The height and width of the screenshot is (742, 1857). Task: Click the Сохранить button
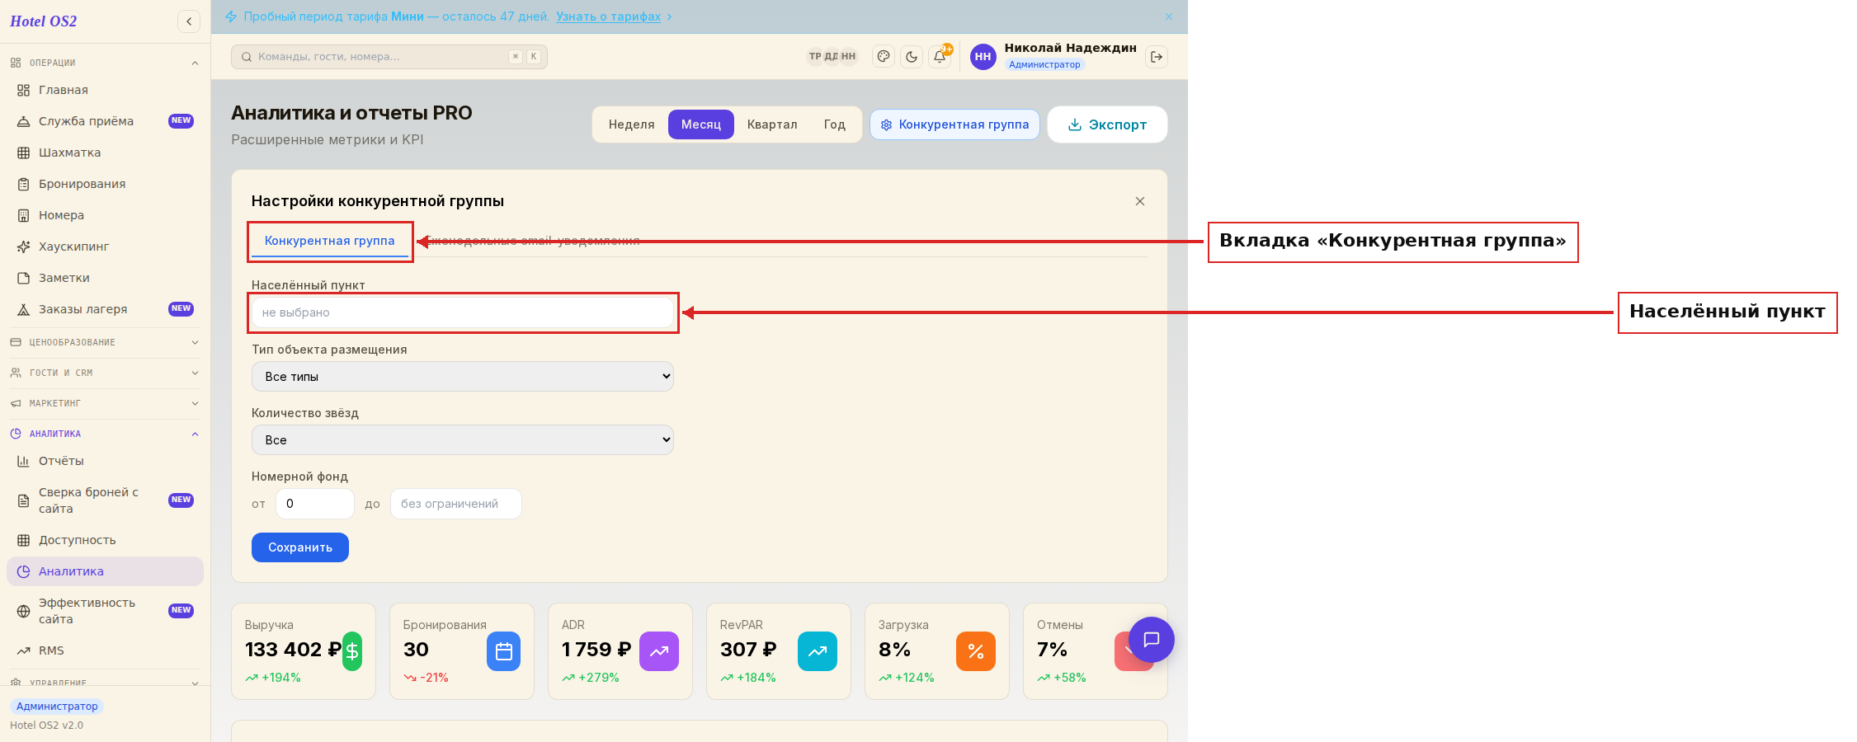pyautogui.click(x=300, y=547)
